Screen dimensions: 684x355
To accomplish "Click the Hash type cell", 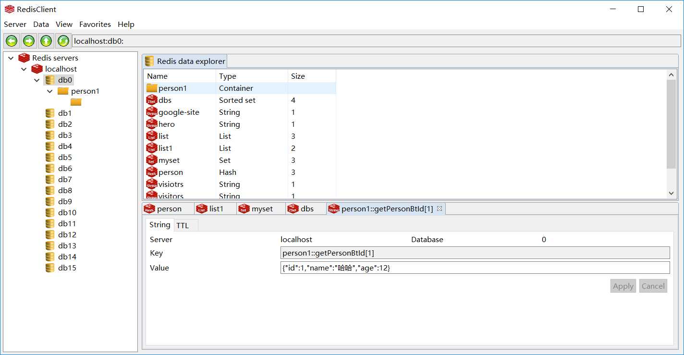I will point(228,172).
